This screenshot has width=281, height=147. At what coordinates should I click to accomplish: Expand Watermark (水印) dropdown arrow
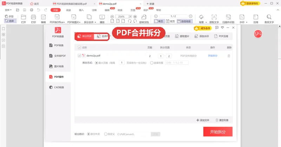tap(247, 22)
